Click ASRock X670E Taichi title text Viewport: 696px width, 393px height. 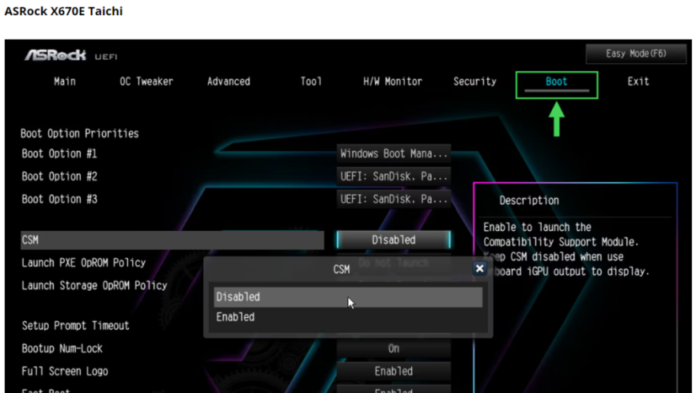63,11
